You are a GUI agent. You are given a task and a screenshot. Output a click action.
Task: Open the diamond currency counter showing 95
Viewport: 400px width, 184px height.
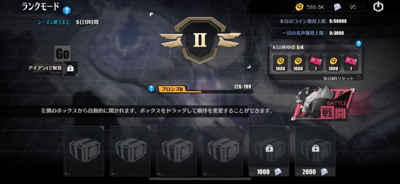tap(348, 7)
